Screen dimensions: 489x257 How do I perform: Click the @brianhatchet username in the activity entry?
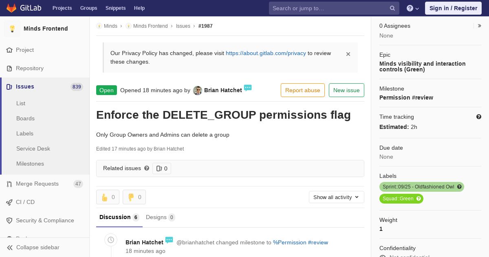[x=195, y=242]
